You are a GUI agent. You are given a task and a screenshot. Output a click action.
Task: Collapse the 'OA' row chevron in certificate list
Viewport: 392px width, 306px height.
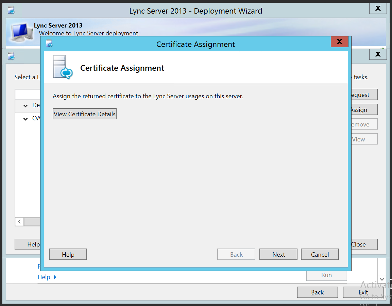click(25, 119)
